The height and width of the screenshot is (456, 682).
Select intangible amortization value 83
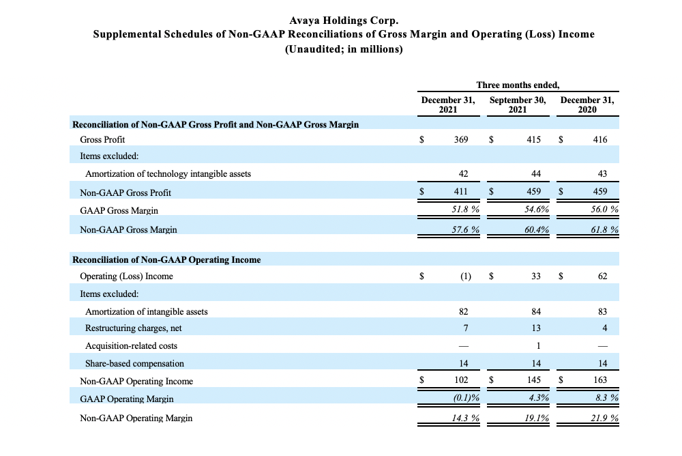[x=602, y=311]
